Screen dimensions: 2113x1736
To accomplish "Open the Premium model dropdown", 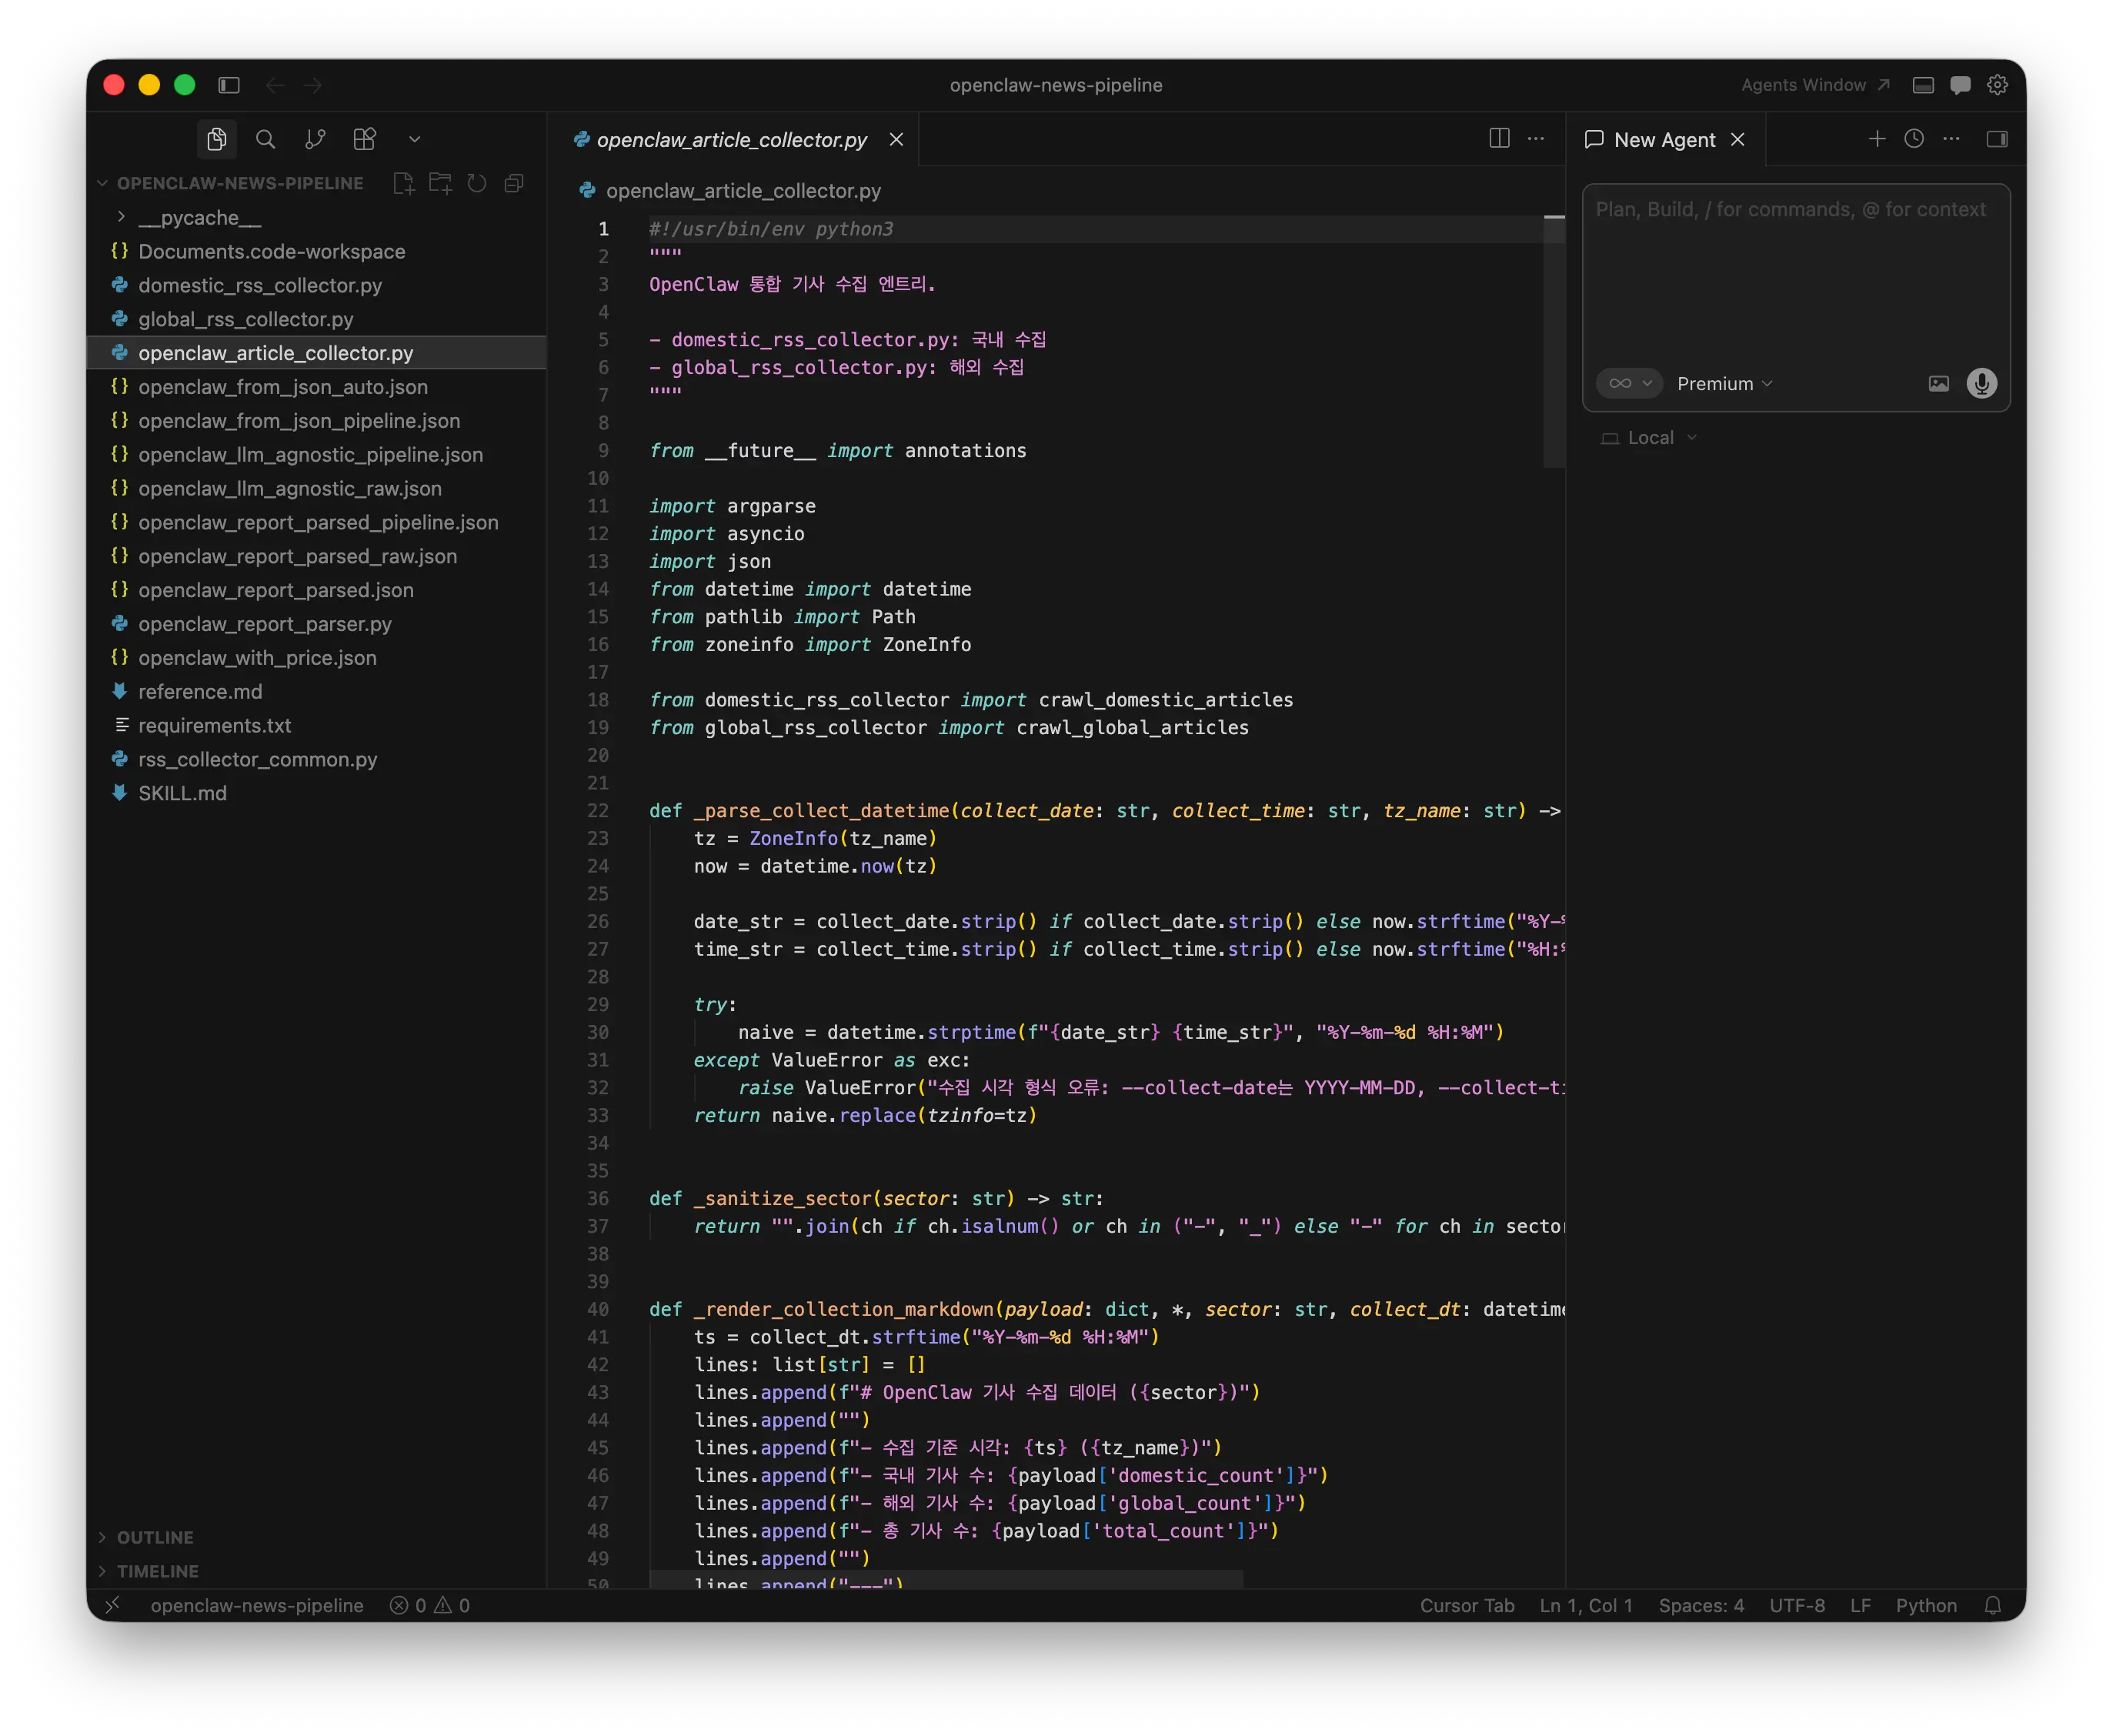I will pos(1724,384).
